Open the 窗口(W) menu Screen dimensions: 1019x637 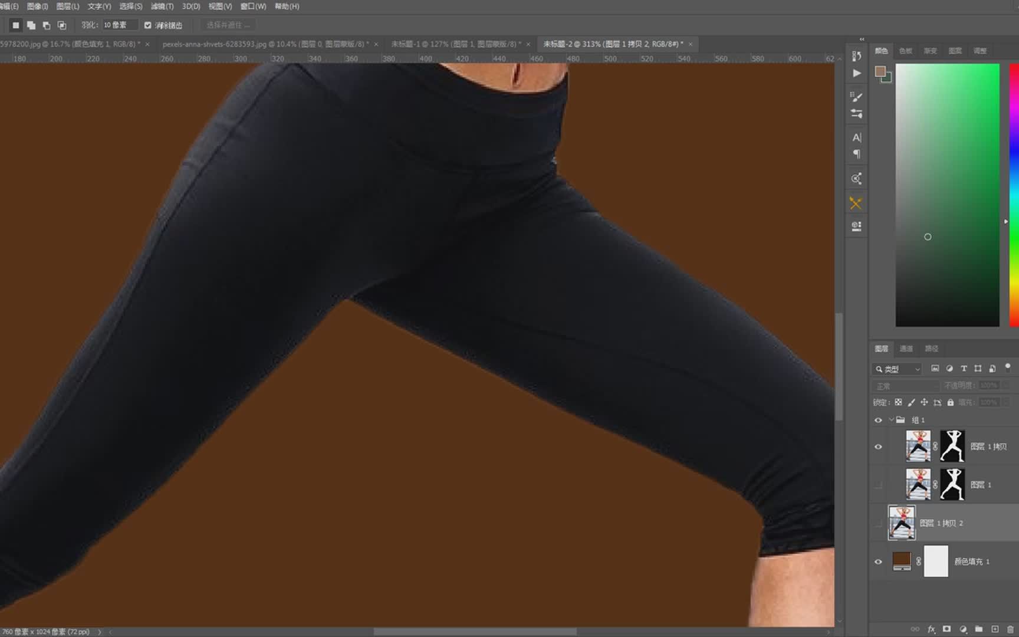pos(253,6)
